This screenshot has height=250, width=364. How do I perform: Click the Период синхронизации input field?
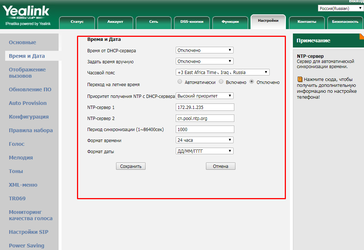coord(205,129)
